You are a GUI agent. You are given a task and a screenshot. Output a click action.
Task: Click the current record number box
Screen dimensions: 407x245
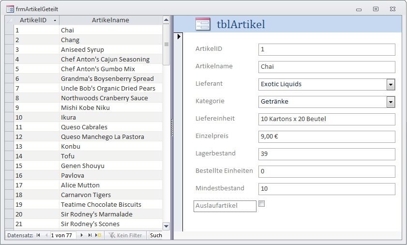[x=63, y=235]
